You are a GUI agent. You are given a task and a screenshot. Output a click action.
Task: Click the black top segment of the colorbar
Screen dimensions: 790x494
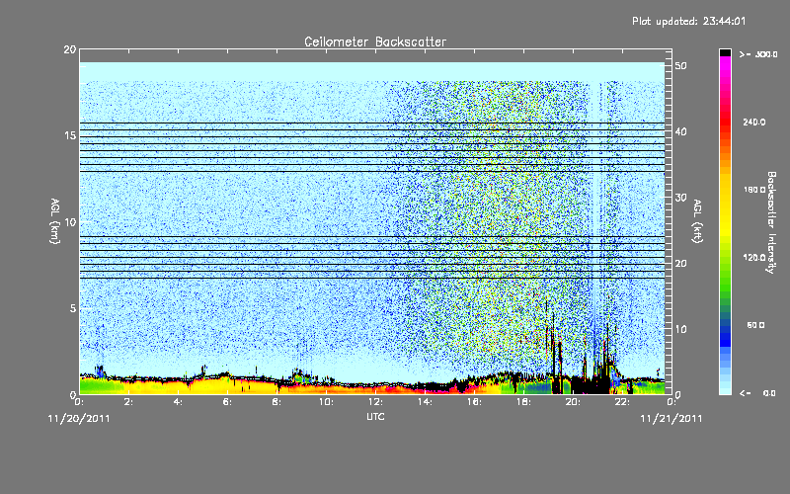[x=725, y=52]
